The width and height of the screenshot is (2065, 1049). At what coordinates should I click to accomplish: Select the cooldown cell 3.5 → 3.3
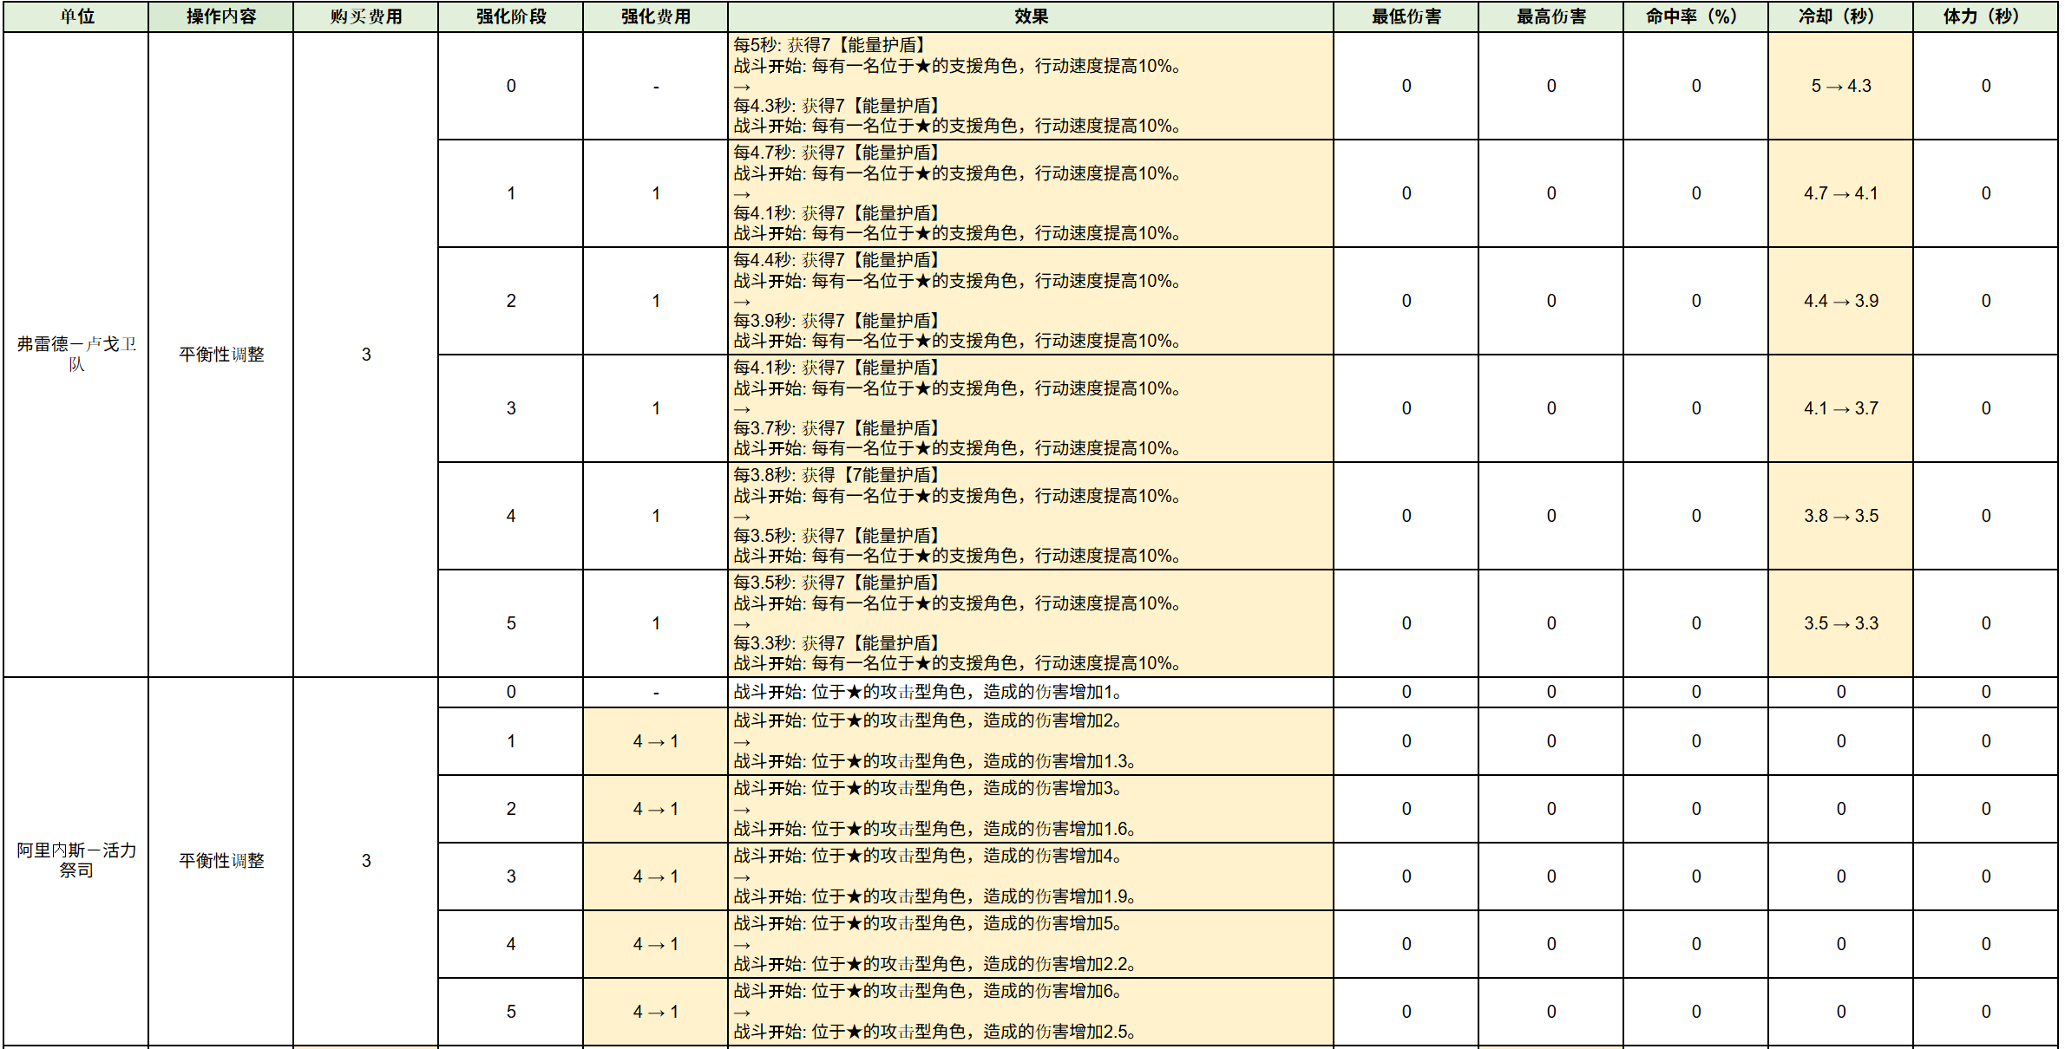pyautogui.click(x=1841, y=623)
